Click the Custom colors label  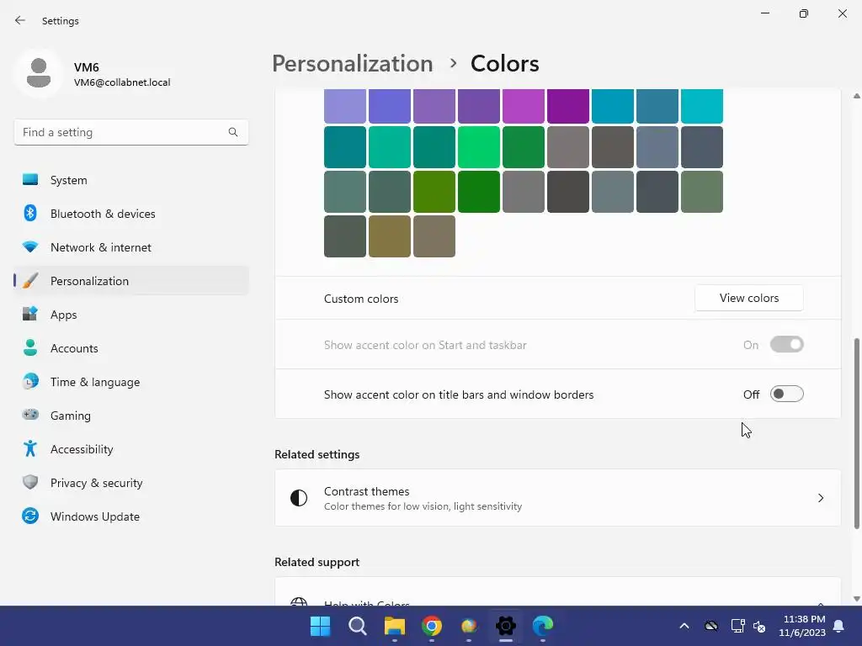(x=361, y=299)
